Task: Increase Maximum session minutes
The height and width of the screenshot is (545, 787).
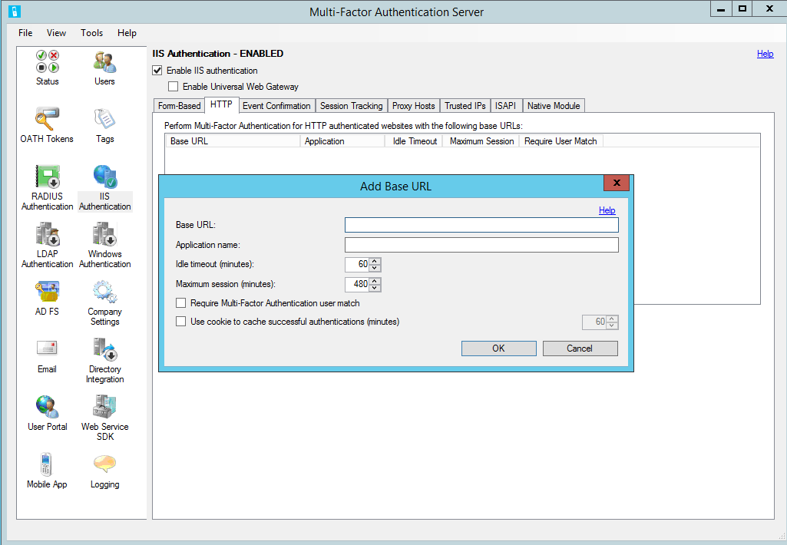Action: click(x=375, y=281)
